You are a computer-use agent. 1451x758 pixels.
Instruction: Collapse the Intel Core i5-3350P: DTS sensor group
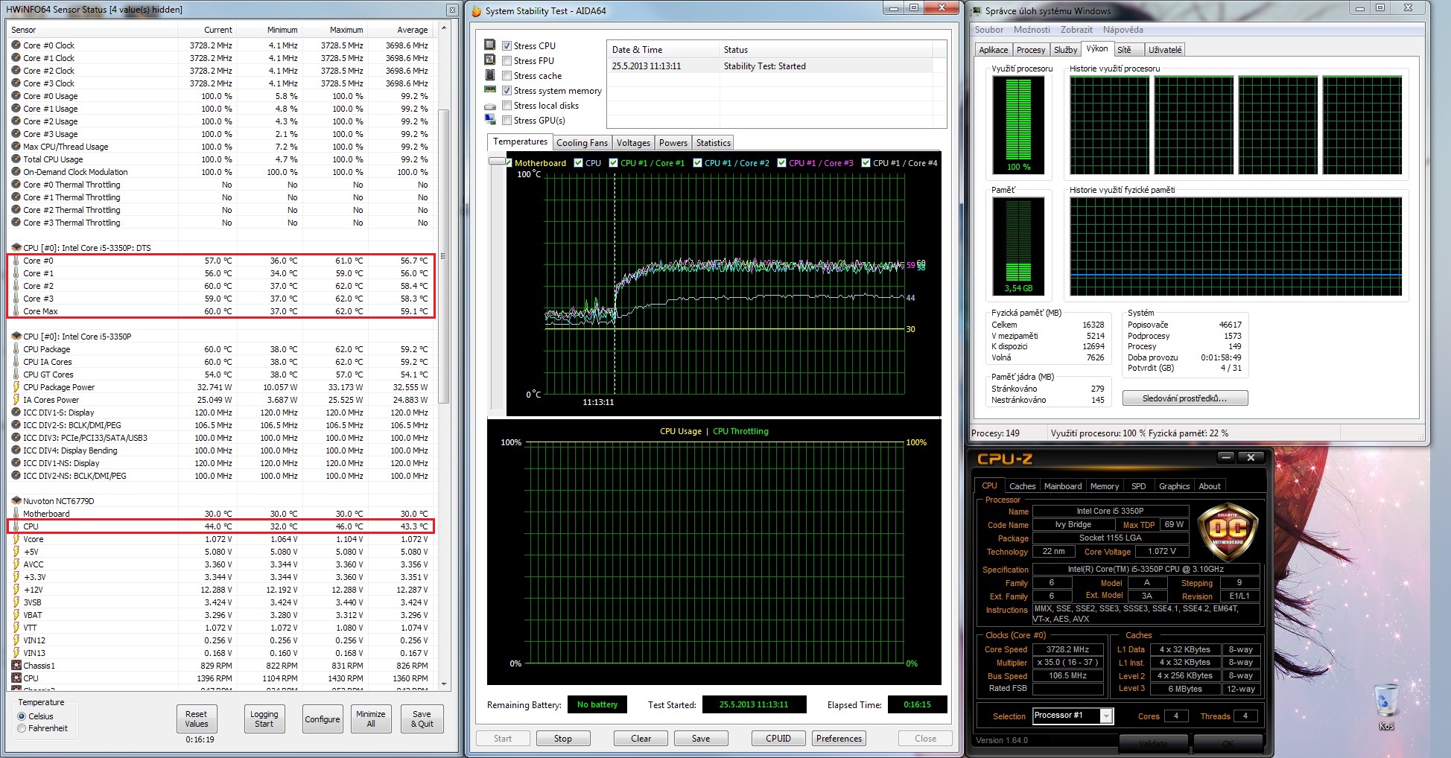16,248
